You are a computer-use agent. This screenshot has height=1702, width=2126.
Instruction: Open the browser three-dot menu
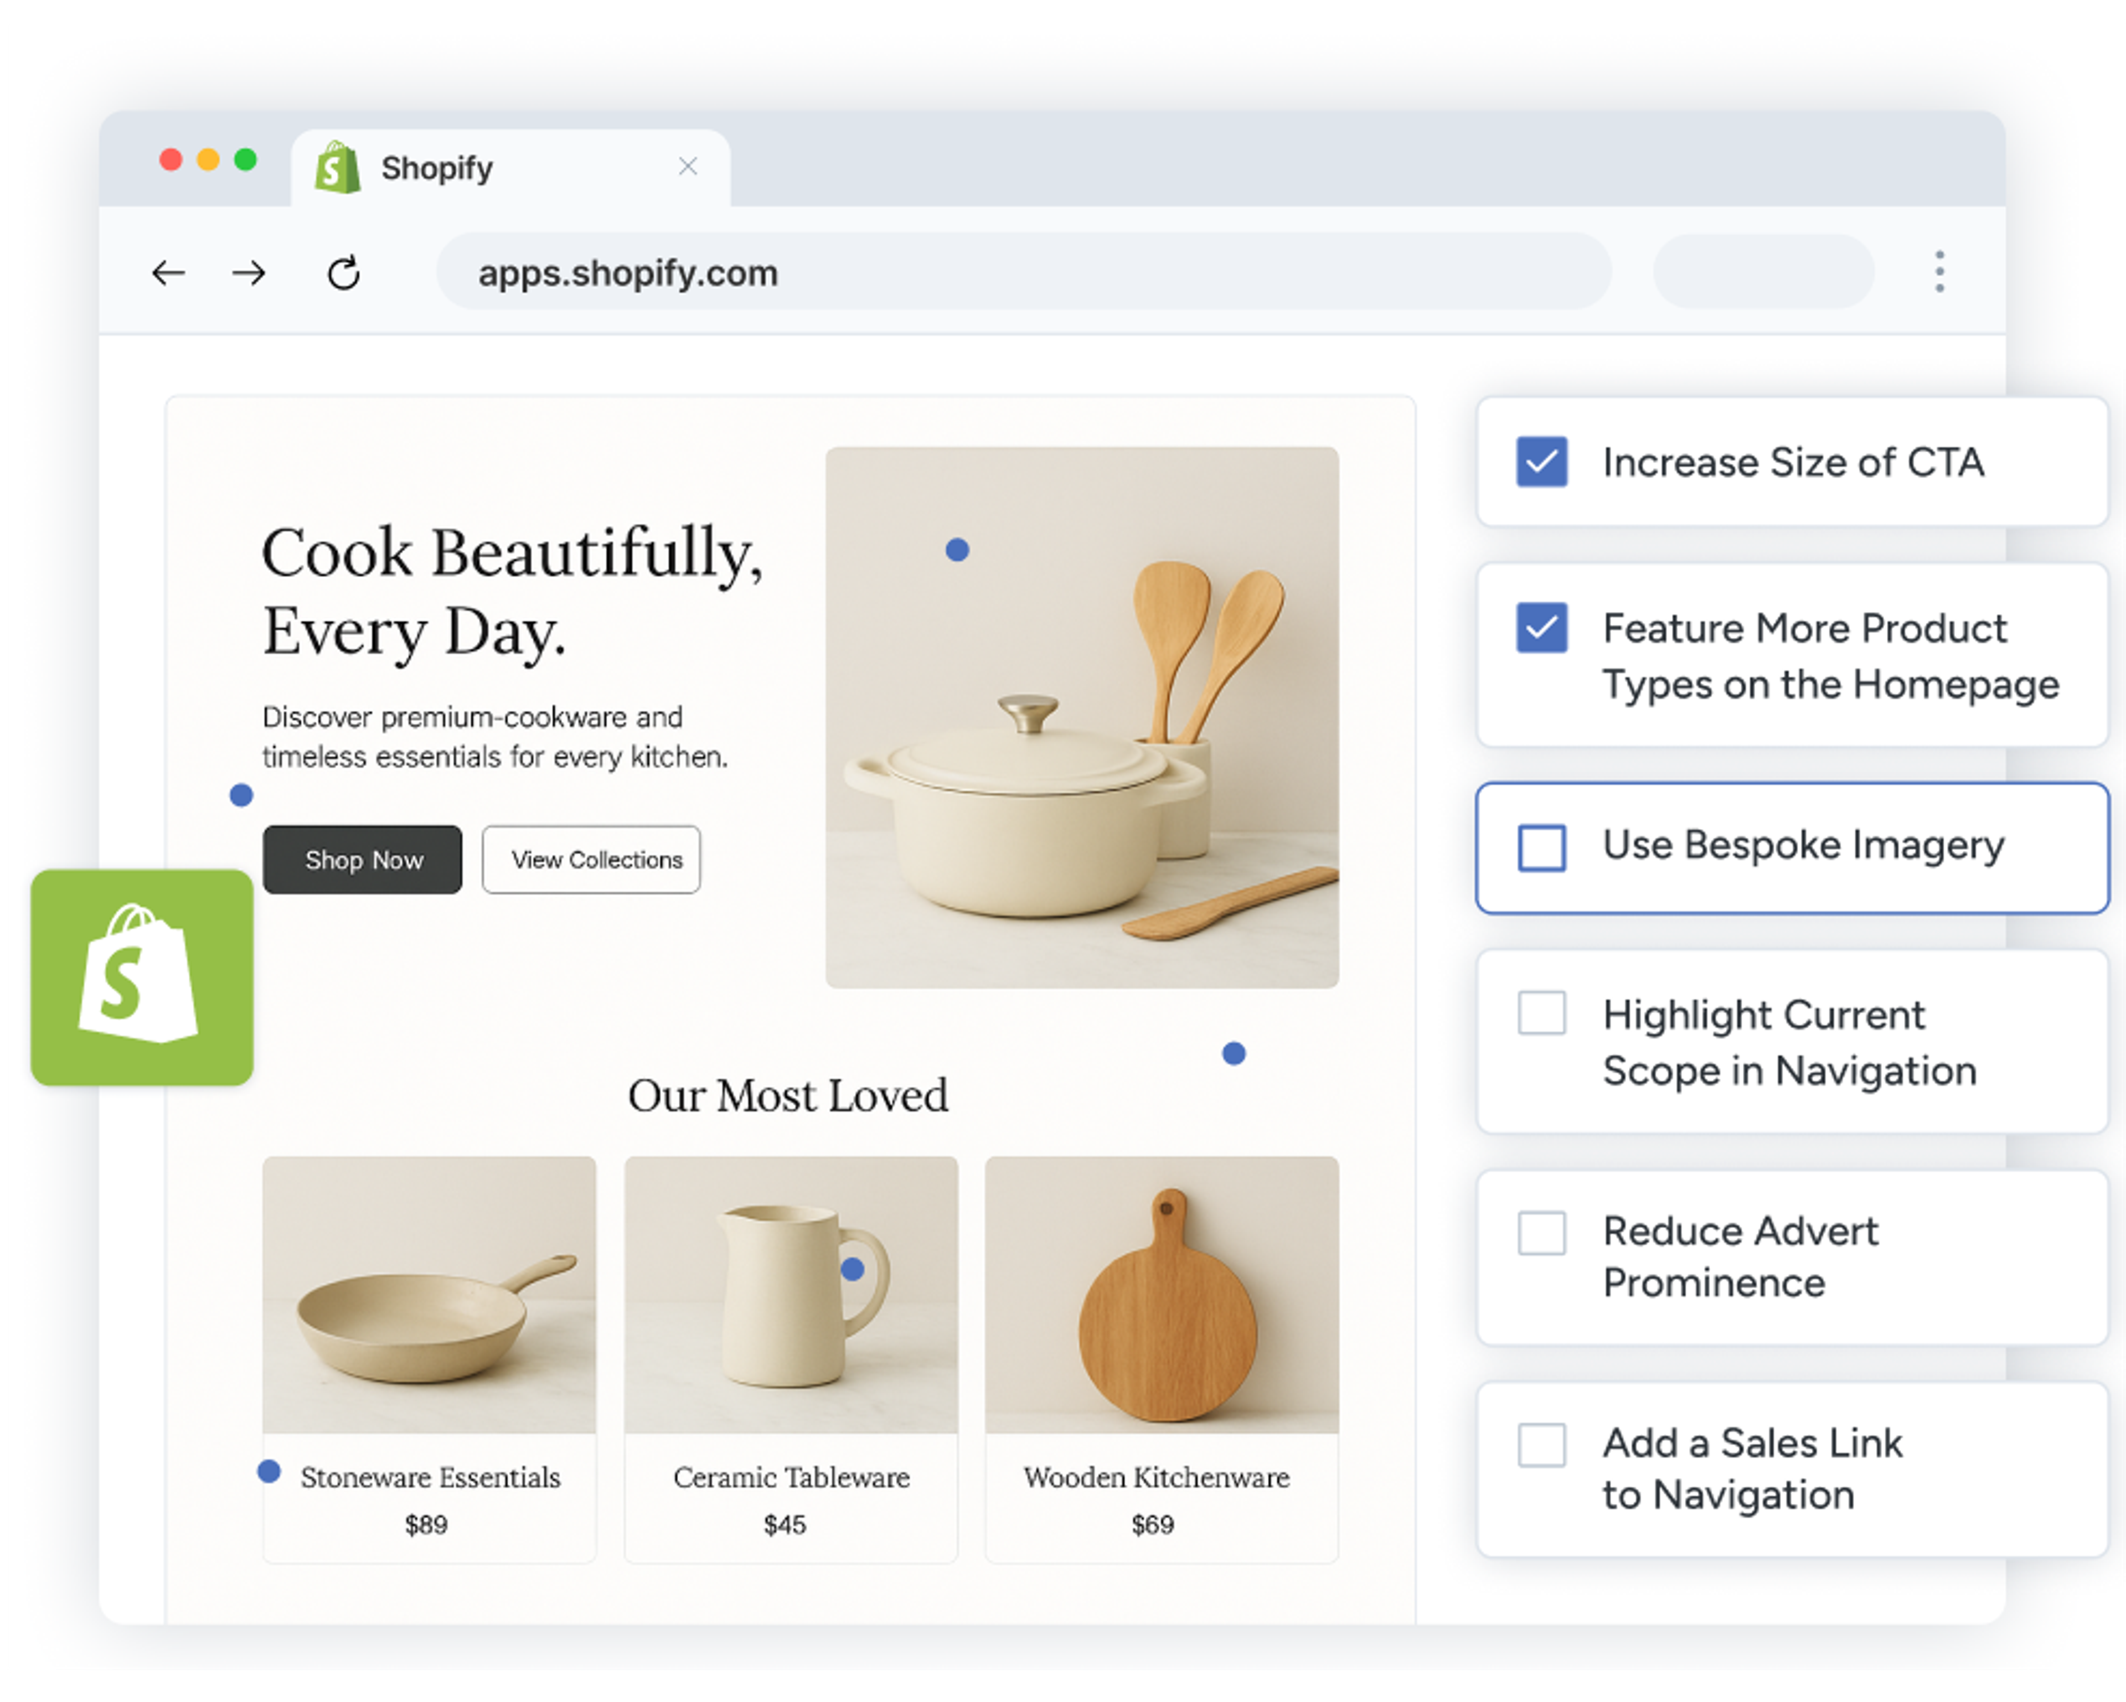[1939, 271]
